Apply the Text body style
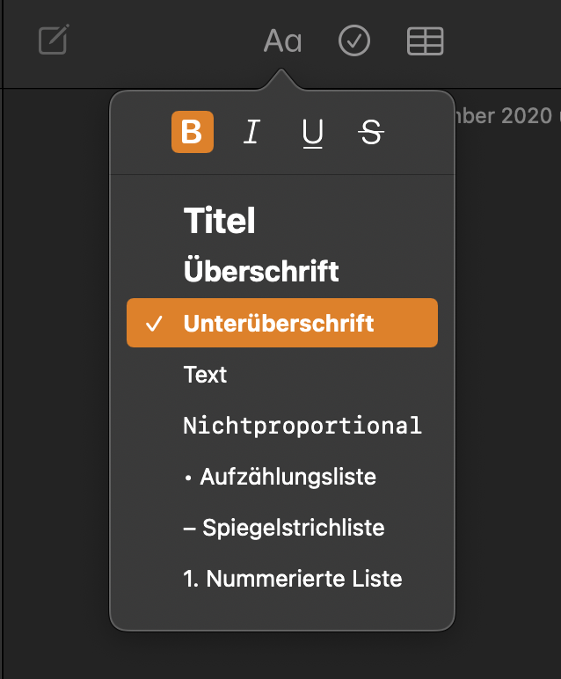This screenshot has width=561, height=679. pyautogui.click(x=206, y=375)
